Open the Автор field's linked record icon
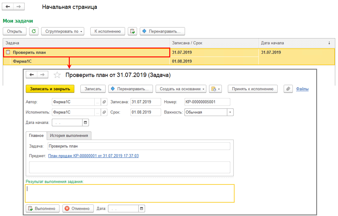 [104, 102]
